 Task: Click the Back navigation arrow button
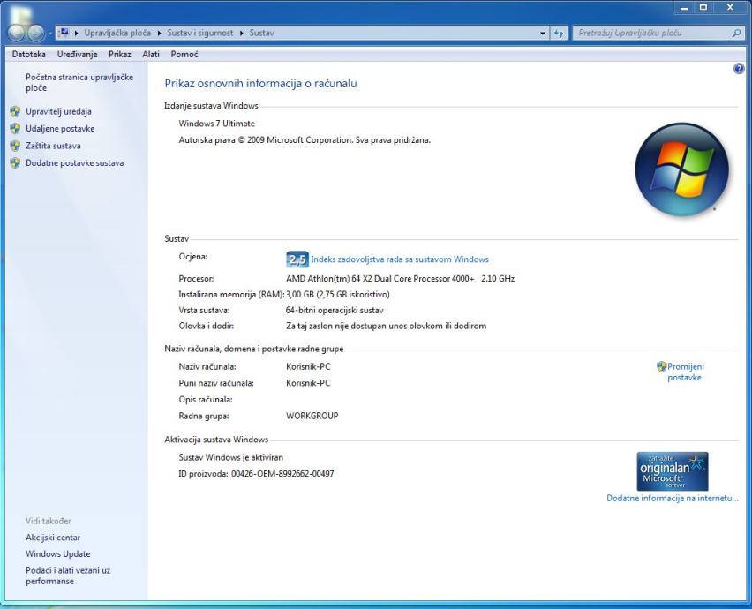click(x=16, y=33)
